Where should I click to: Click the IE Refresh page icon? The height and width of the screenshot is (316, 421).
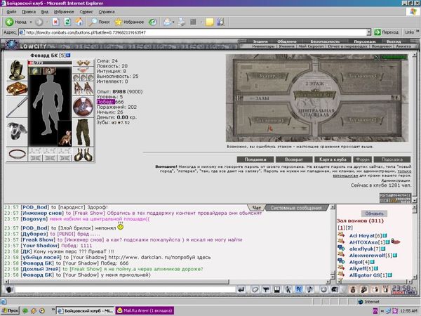tap(67, 22)
